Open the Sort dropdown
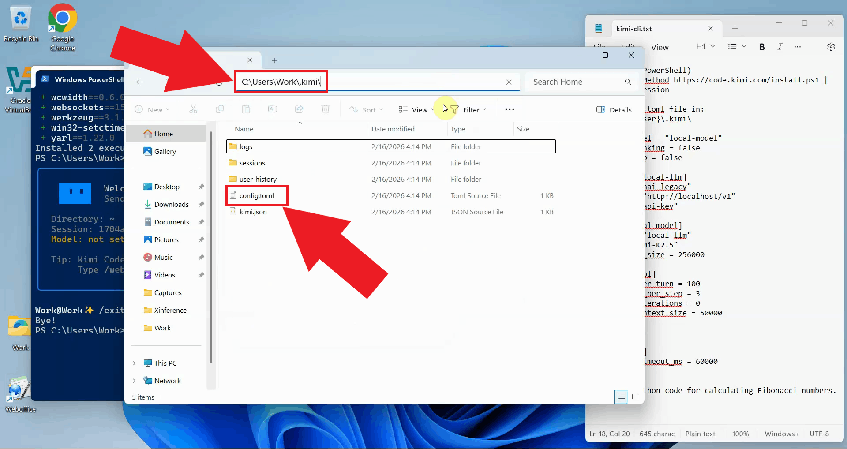 point(366,110)
